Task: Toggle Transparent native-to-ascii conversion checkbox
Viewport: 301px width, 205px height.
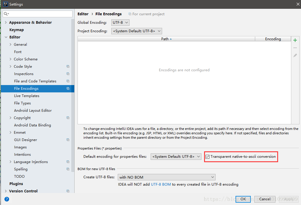Action: (x=208, y=157)
